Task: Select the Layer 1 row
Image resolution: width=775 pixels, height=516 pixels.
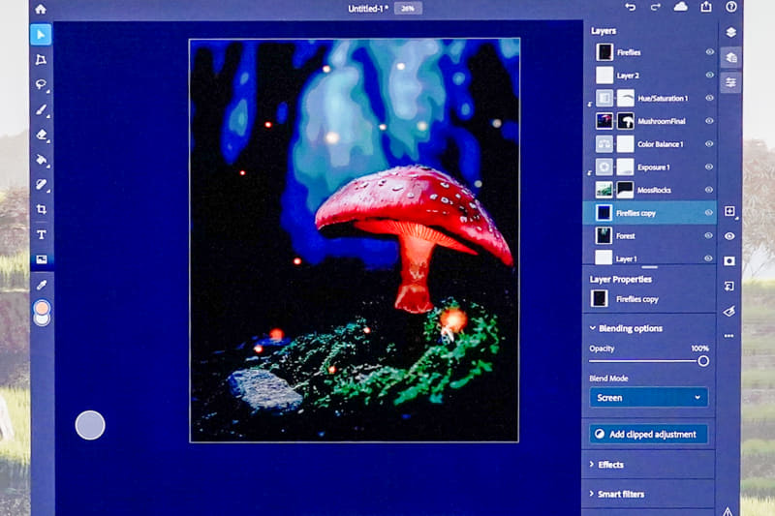Action: pos(649,258)
